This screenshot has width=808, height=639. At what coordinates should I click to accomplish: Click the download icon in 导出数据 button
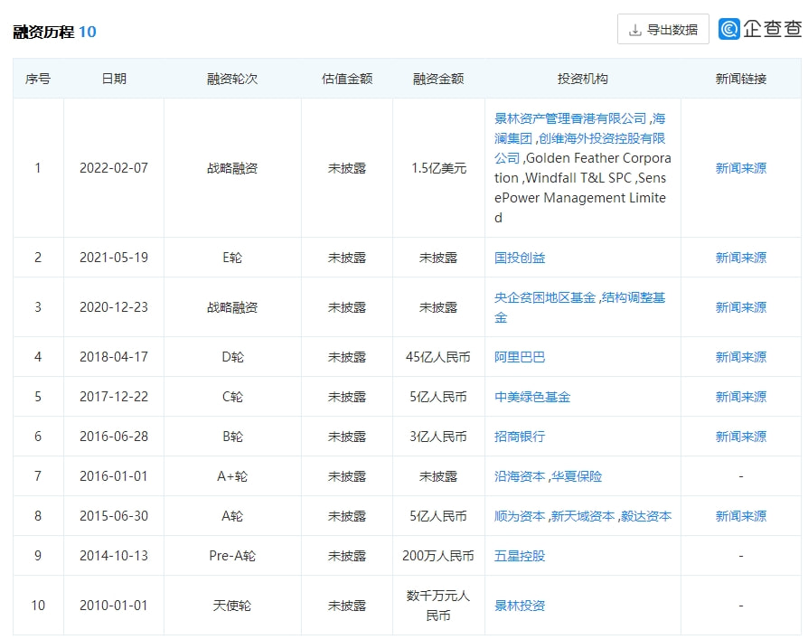(634, 30)
